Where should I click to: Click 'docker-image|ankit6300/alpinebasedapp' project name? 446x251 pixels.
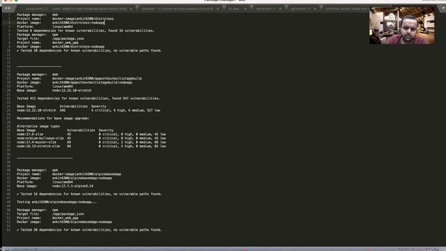click(86, 174)
